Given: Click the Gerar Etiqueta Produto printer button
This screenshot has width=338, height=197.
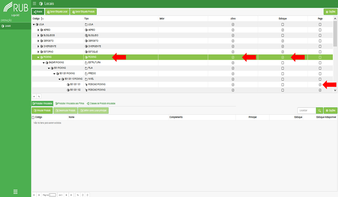Looking at the screenshot, I should (x=83, y=12).
